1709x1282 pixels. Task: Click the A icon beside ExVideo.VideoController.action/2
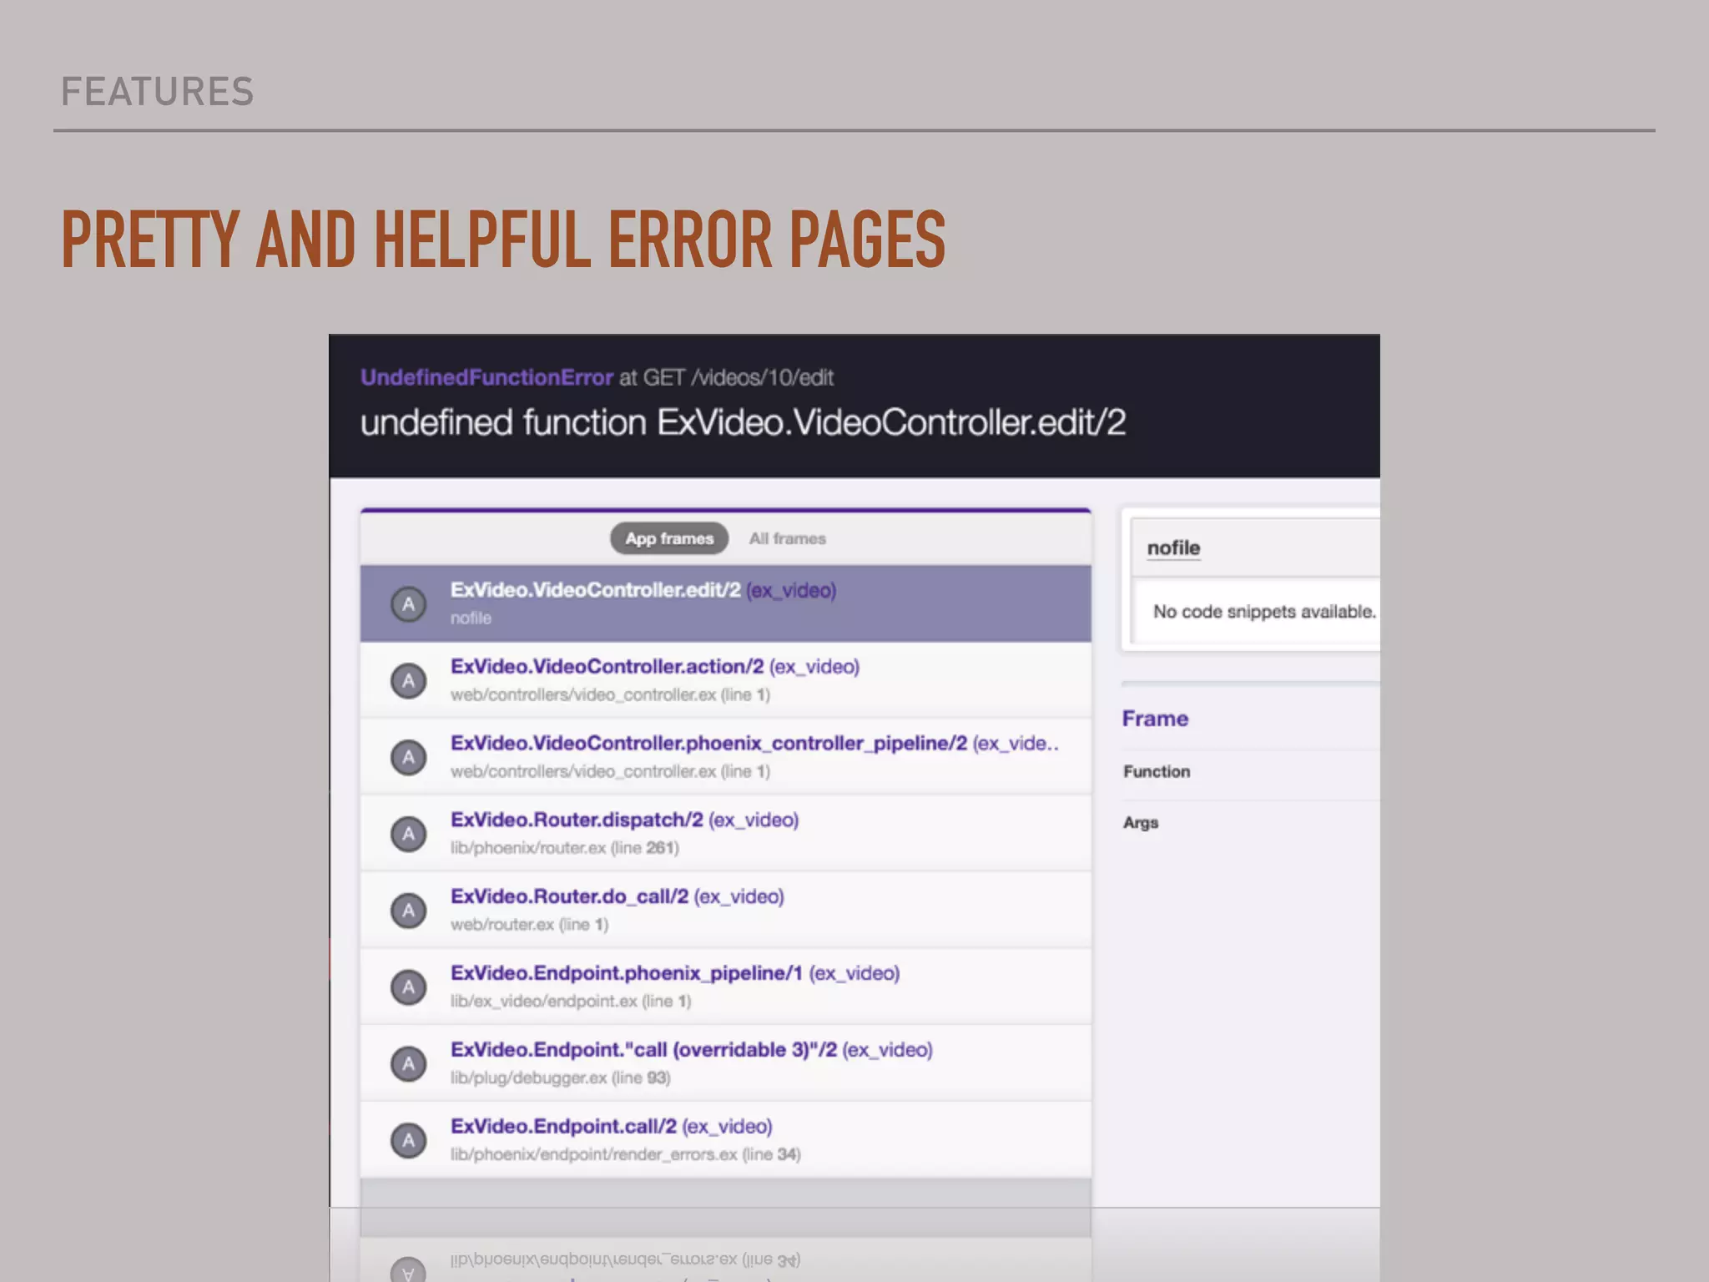[x=409, y=680]
